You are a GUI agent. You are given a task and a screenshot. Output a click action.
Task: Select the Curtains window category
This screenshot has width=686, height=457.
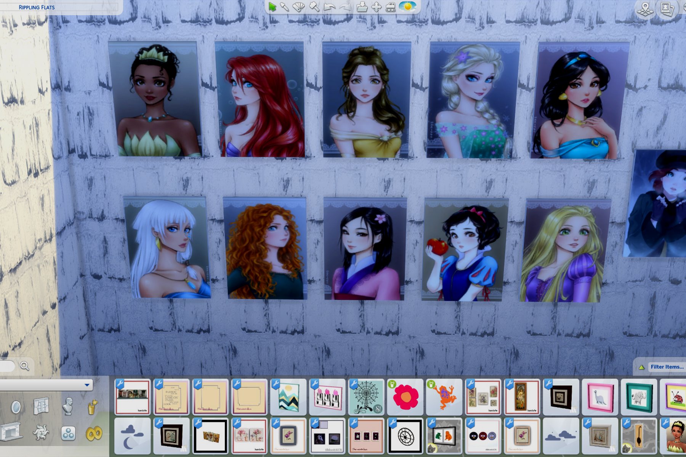coord(41,406)
